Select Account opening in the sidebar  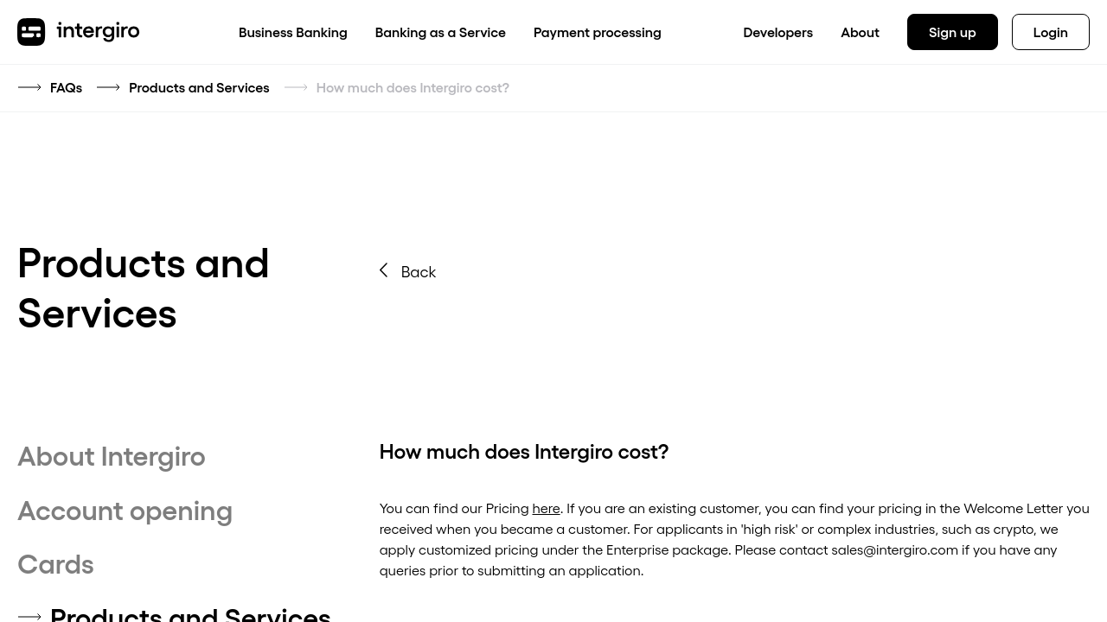point(125,511)
